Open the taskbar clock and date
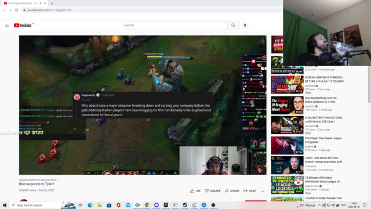The image size is (371, 209). (354, 205)
